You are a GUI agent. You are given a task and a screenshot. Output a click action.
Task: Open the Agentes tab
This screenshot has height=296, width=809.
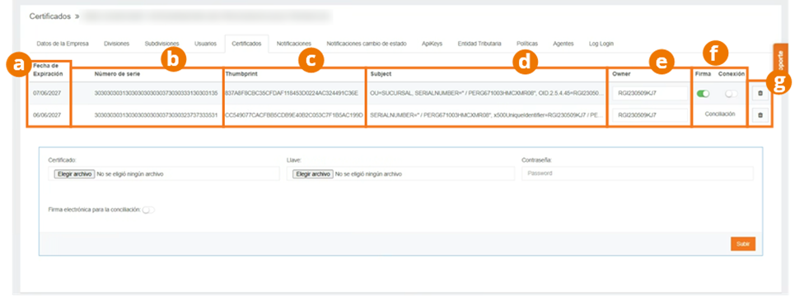[x=563, y=44]
